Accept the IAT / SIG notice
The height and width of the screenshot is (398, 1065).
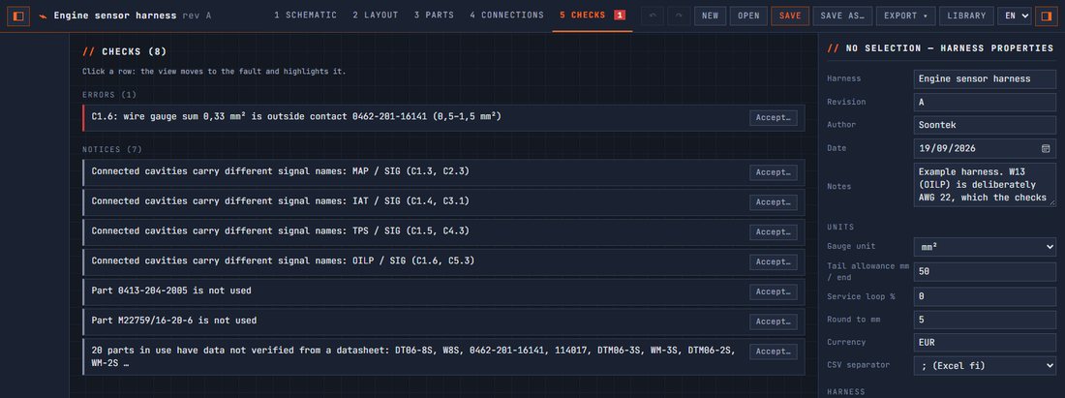point(773,202)
